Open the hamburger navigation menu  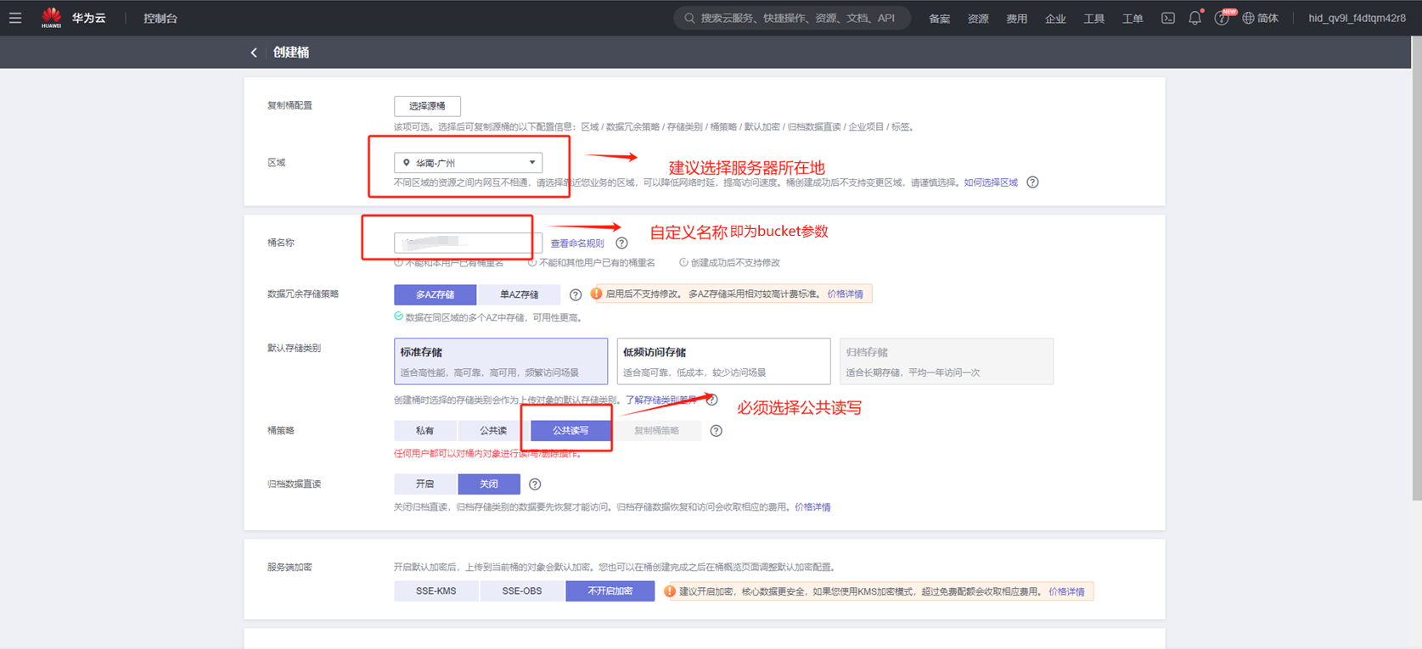15,18
